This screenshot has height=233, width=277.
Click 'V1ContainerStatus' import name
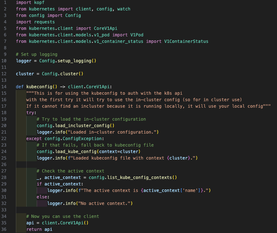pos(186,41)
